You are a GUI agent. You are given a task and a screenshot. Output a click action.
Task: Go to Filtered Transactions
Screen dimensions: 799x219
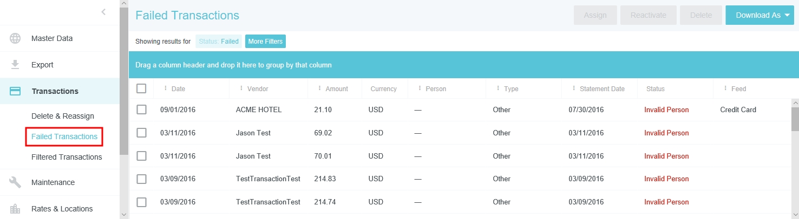point(67,157)
